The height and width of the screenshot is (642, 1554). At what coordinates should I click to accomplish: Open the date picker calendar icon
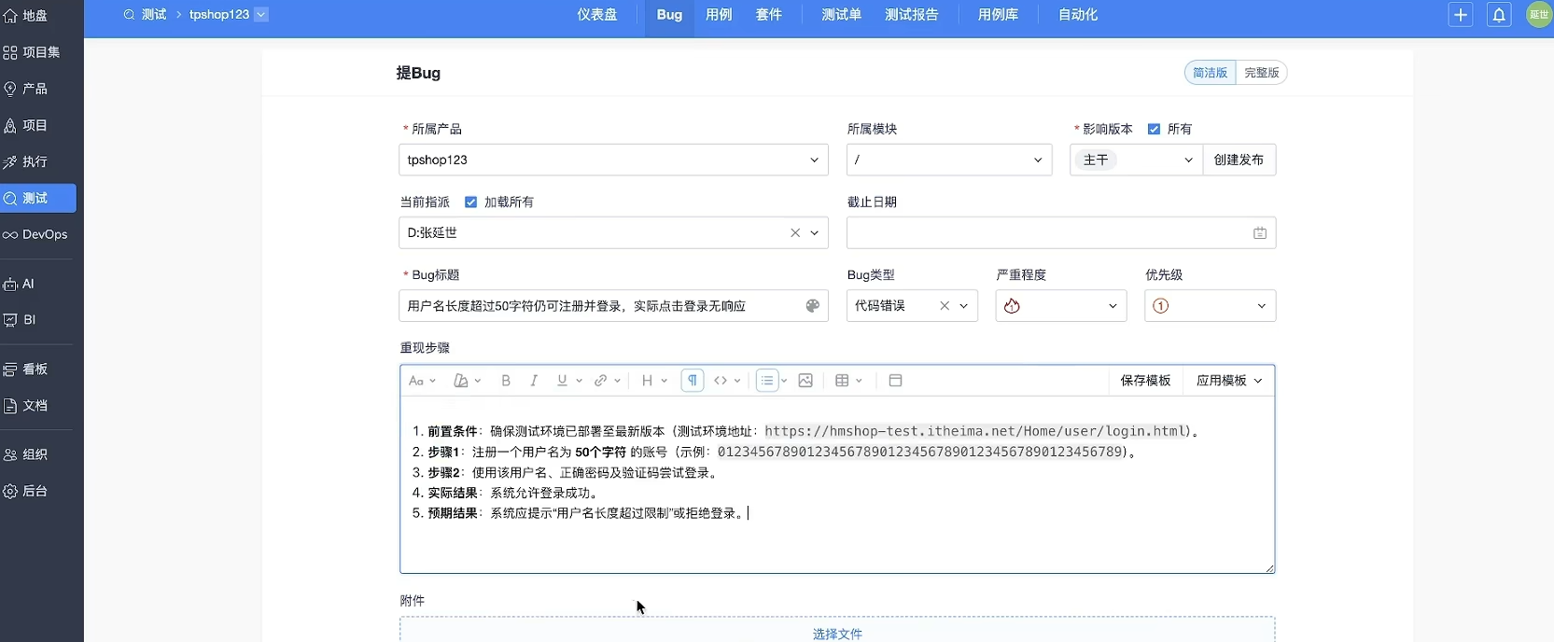[1260, 233]
